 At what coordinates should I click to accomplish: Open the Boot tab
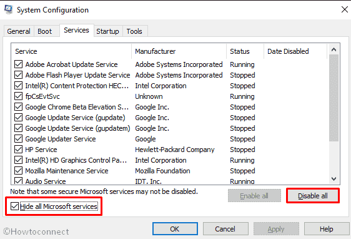pos(45,31)
